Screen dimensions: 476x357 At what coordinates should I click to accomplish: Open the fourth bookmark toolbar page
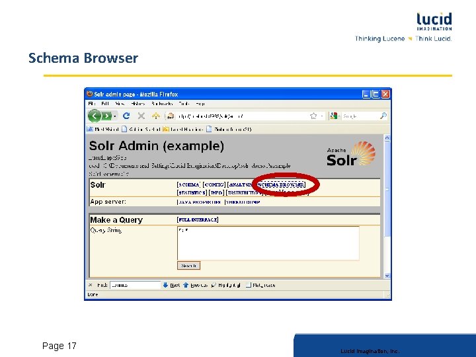[229, 130]
